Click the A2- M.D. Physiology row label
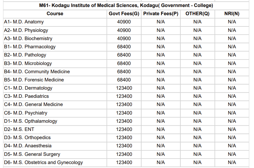The image size is (254, 168). (26, 30)
